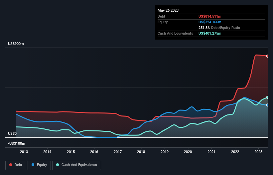Click the 2019 x-axis label

(x=165, y=152)
